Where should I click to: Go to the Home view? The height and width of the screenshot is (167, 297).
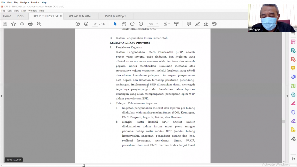7,16
